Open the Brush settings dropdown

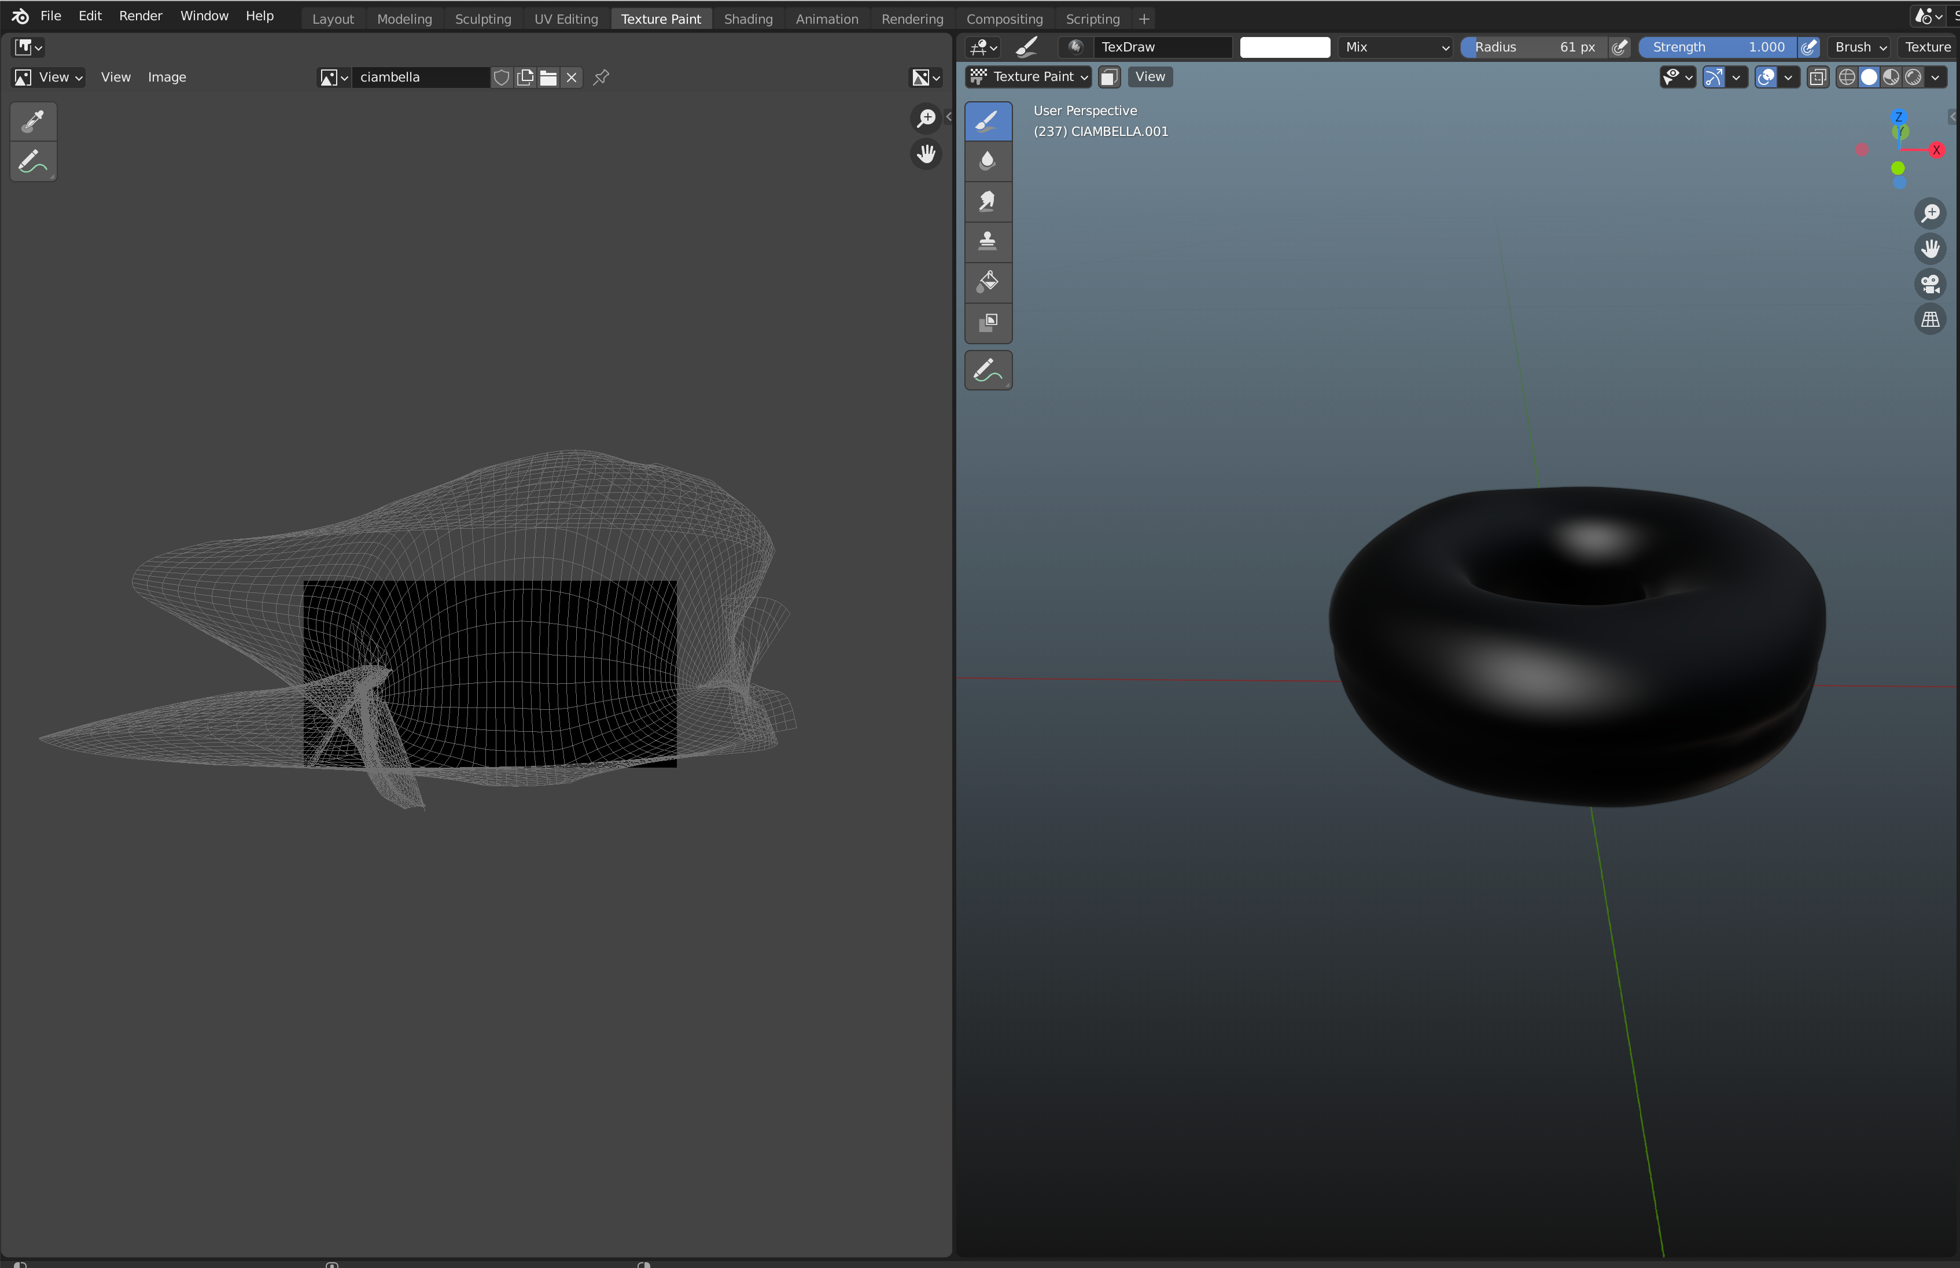1859,47
